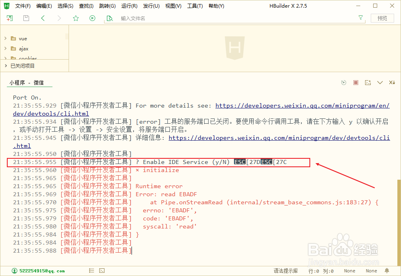The height and width of the screenshot is (276, 401).
Task: Open the 工具(T) menu
Action: 195,6
